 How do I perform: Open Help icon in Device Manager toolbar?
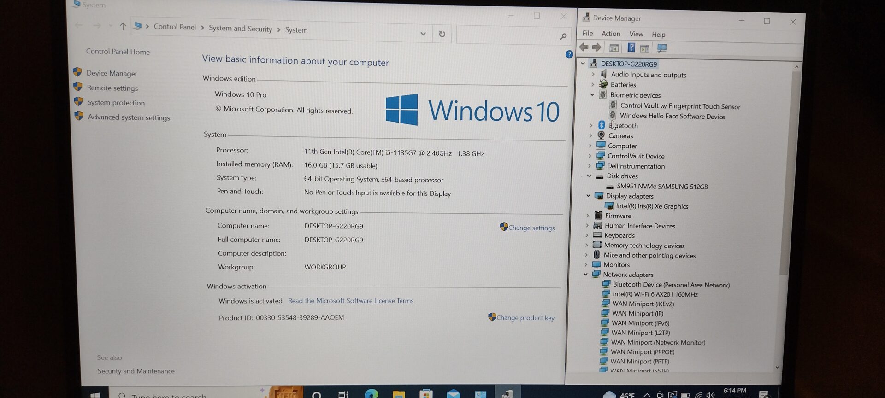tap(631, 47)
